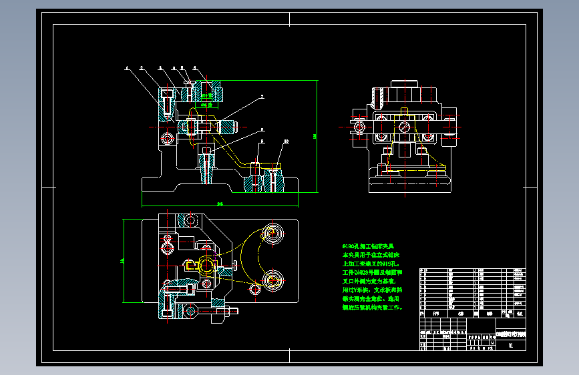579x375 pixels.
Task: Select balloon number 7 leader label
Action: (x=262, y=97)
